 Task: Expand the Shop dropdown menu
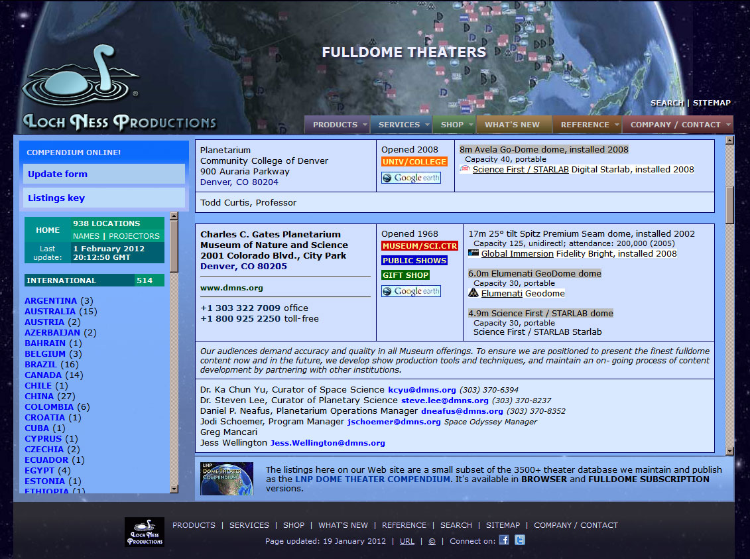454,124
